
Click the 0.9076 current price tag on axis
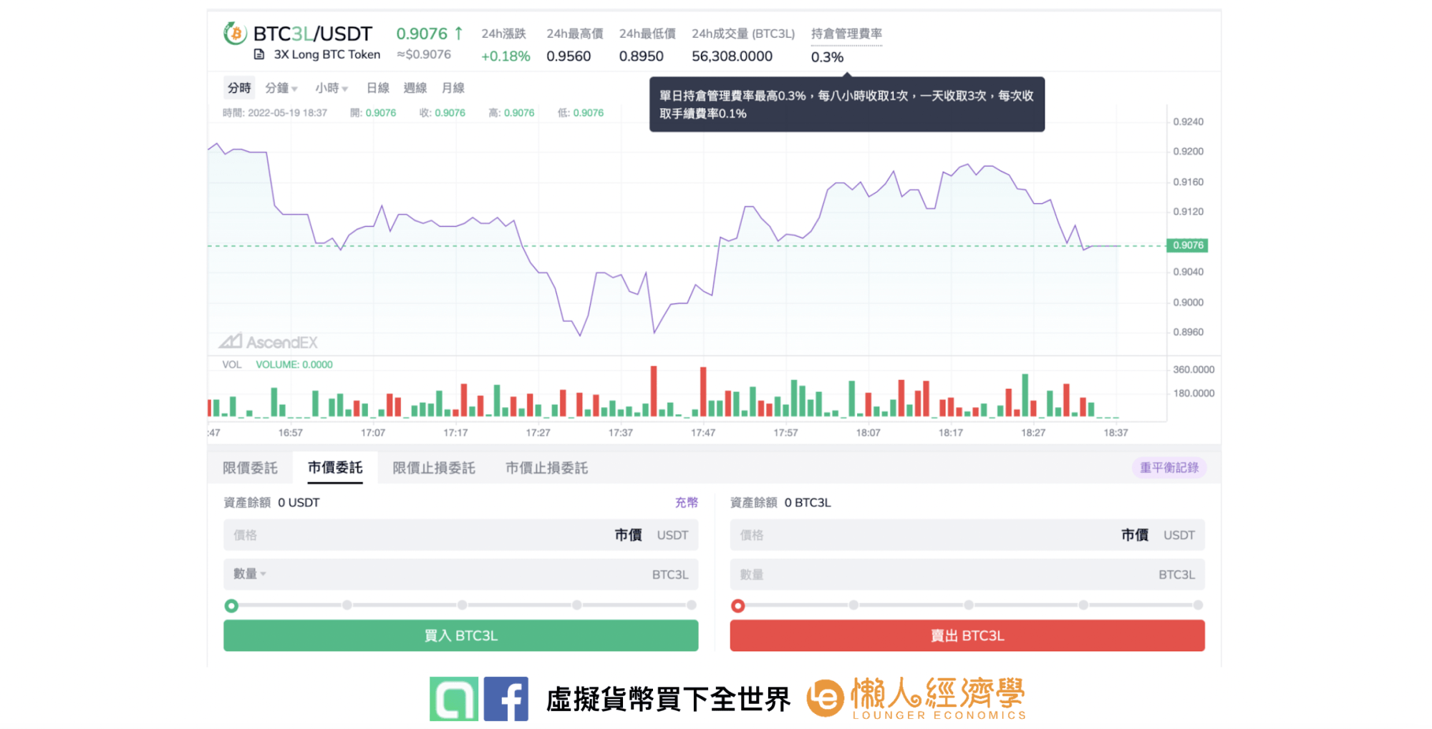click(x=1188, y=245)
